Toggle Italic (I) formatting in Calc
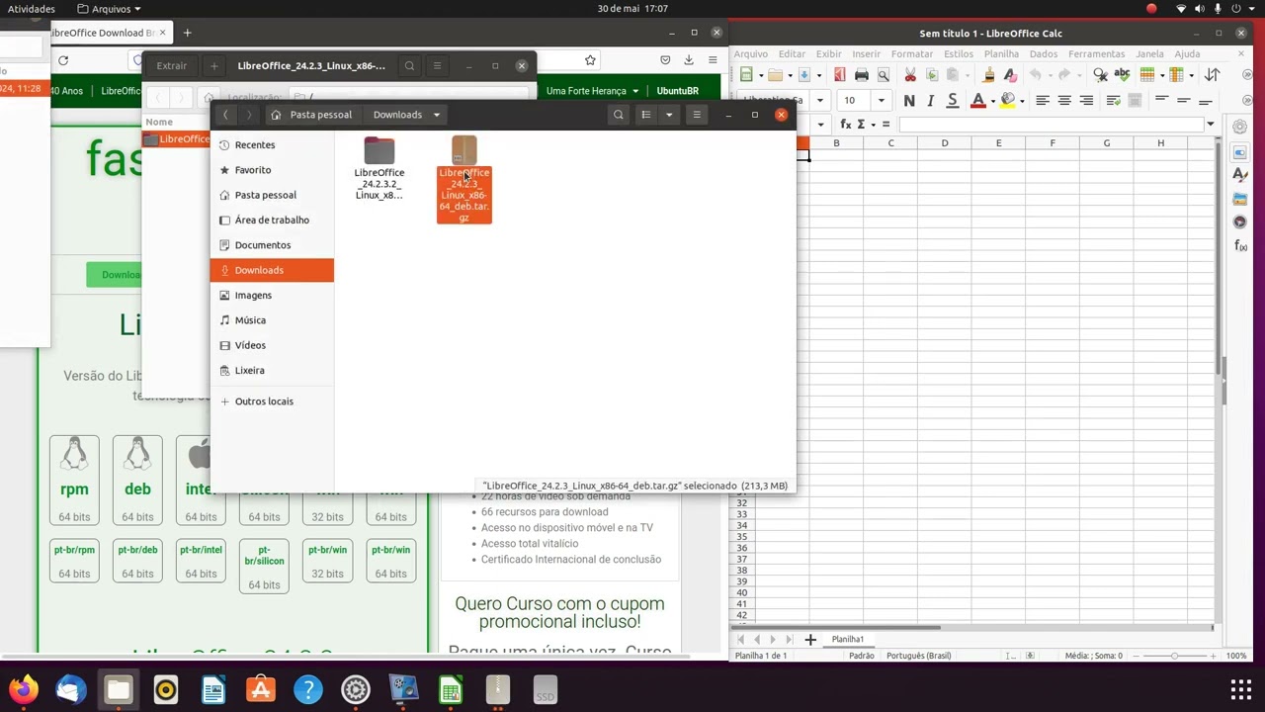Image resolution: width=1265 pixels, height=712 pixels. (x=931, y=100)
